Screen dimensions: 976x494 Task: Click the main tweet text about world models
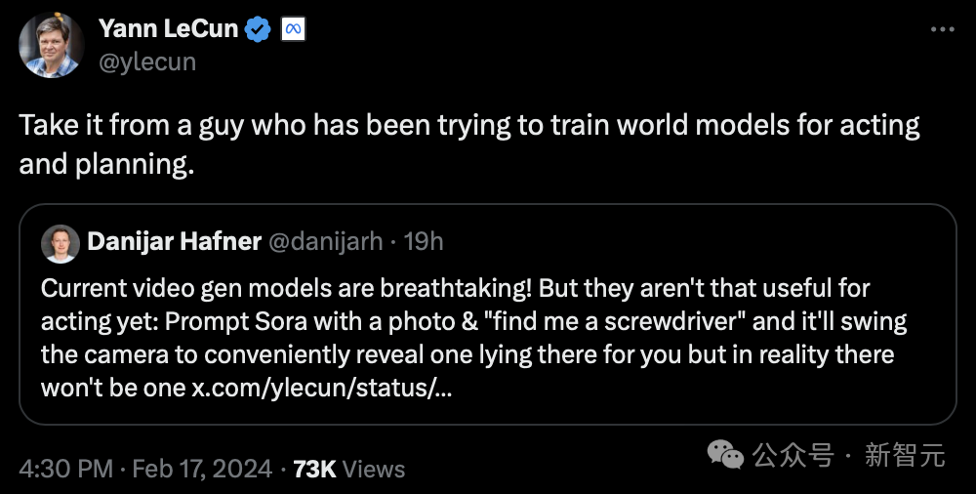pyautogui.click(x=468, y=144)
